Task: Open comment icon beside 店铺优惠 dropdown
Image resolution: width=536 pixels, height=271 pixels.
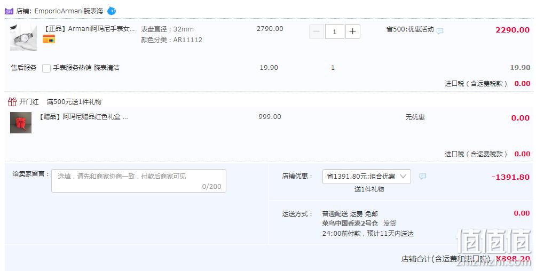Action: (x=423, y=177)
